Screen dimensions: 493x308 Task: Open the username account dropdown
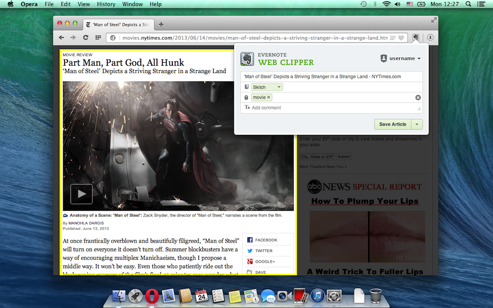401,58
